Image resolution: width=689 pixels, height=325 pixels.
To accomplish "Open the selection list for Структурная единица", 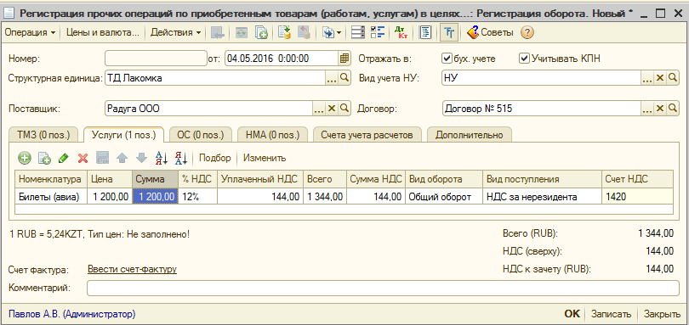I will coord(332,78).
